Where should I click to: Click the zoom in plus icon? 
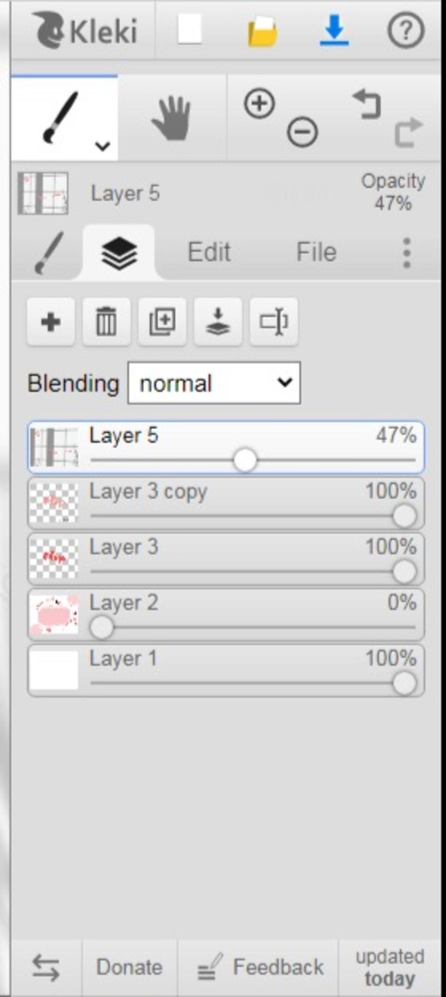click(x=260, y=104)
